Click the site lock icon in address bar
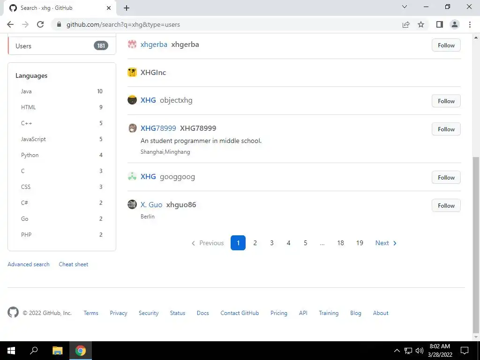The image size is (480, 360). (x=59, y=24)
